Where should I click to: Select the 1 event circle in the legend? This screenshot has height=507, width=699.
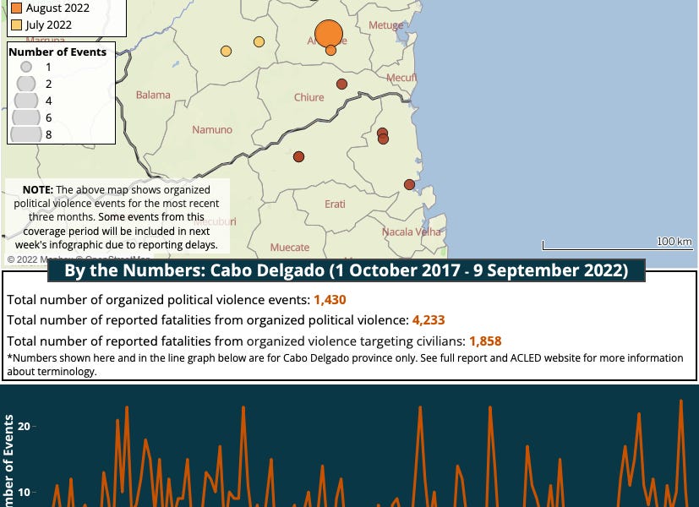pyautogui.click(x=26, y=67)
